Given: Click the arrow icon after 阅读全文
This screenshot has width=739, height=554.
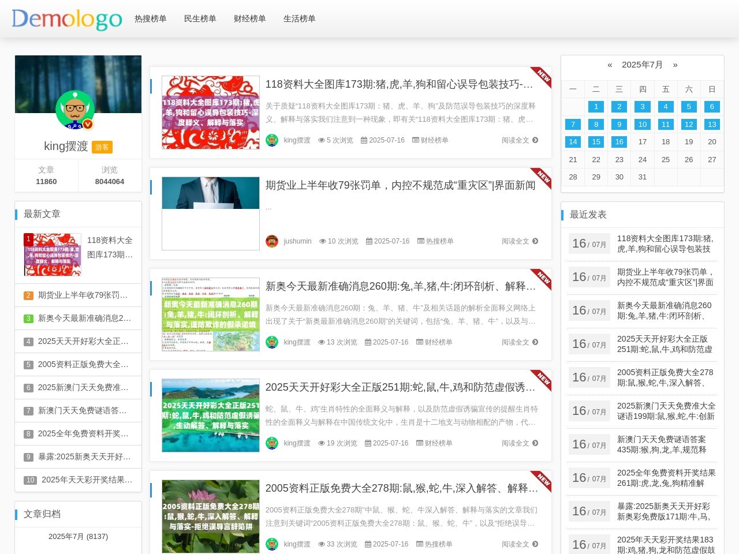Looking at the screenshot, I should click(x=535, y=140).
